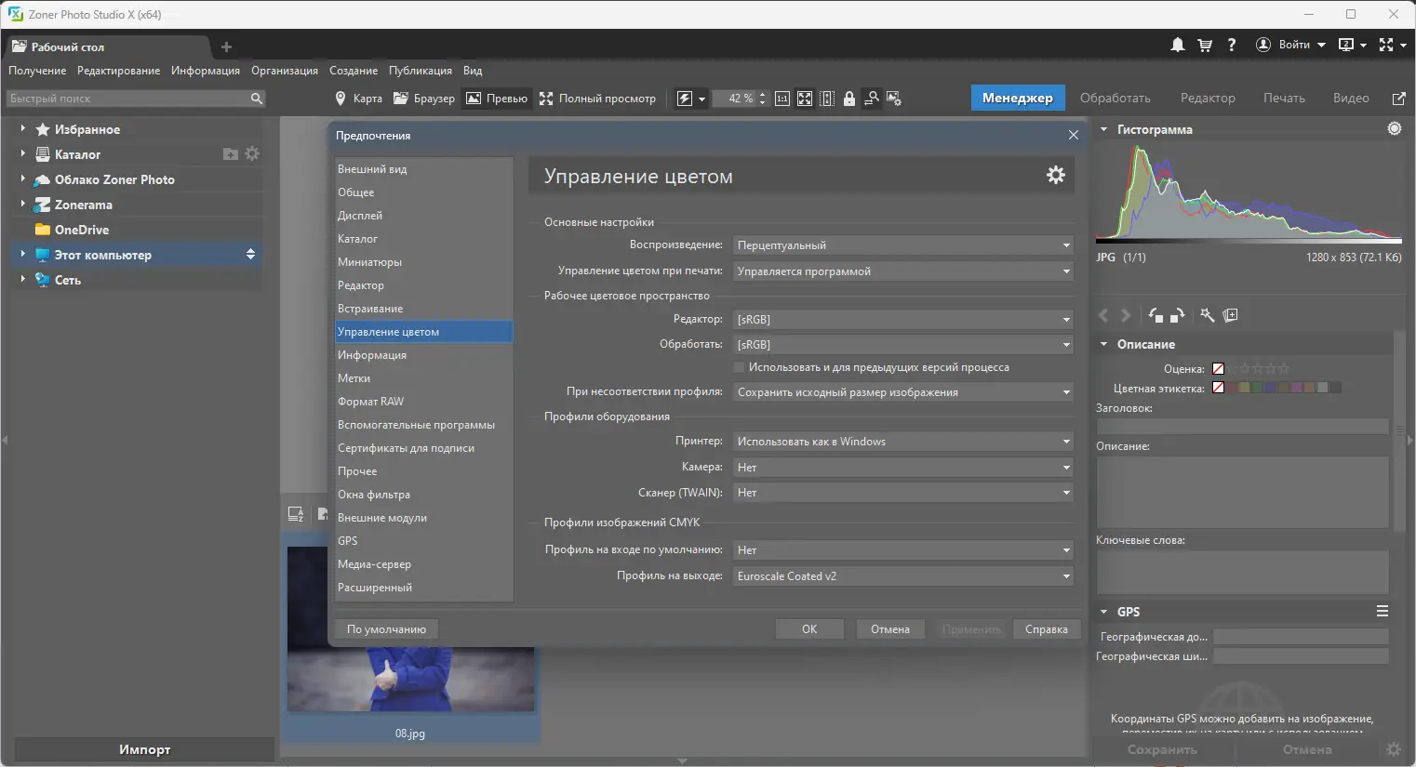Click the zoom lock padlock icon
This screenshot has width=1416, height=767.
click(x=849, y=99)
